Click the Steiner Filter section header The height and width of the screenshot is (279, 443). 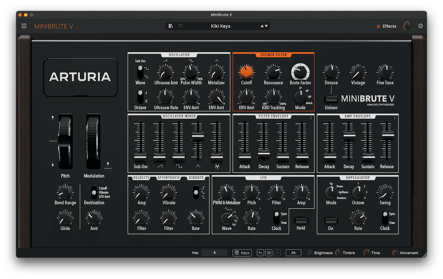[x=273, y=55]
